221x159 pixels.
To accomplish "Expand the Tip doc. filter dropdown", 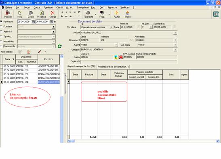I will 54,37.
